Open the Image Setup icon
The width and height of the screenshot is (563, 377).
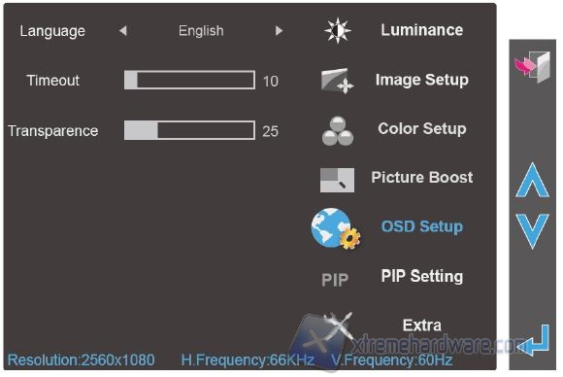pos(337,81)
